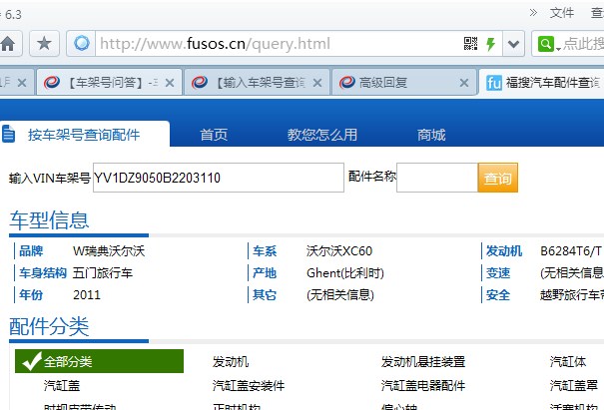Close the 车架号问答 tab
604x410 pixels.
pos(170,83)
